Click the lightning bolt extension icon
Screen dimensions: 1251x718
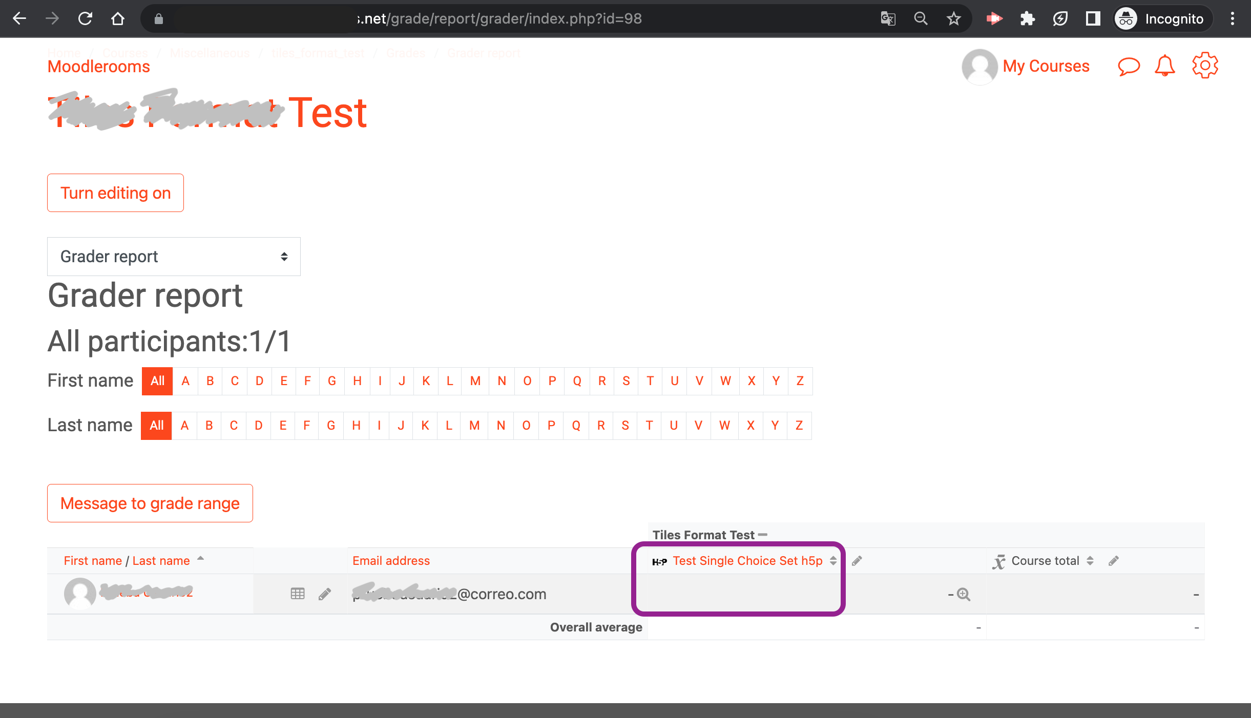pos(1060,19)
